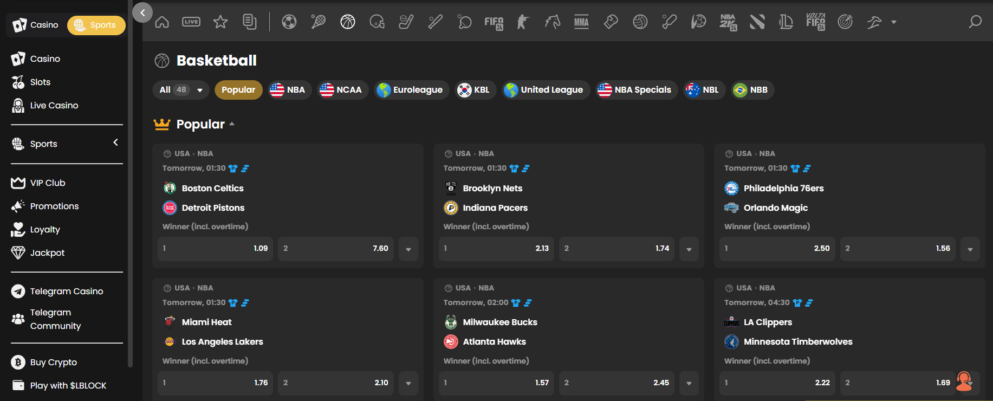Viewport: 993px width, 401px height.
Task: Bet on Milwaukee Bucks at 1.57
Action: point(496,383)
